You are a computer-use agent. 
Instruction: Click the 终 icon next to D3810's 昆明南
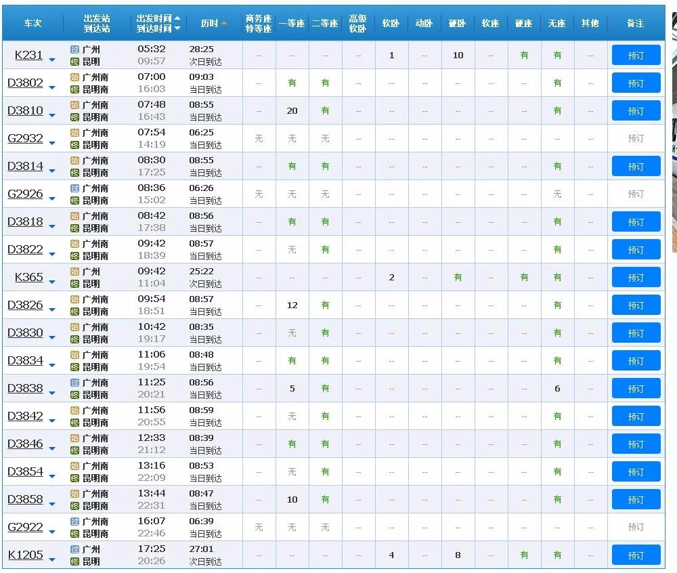click(x=74, y=115)
